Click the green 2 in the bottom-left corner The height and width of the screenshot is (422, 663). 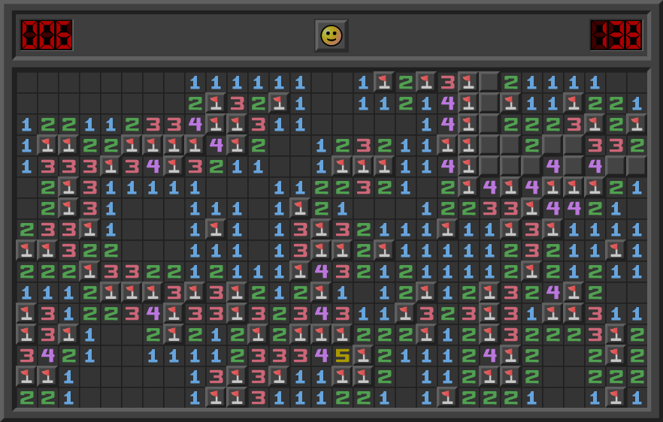[27, 397]
